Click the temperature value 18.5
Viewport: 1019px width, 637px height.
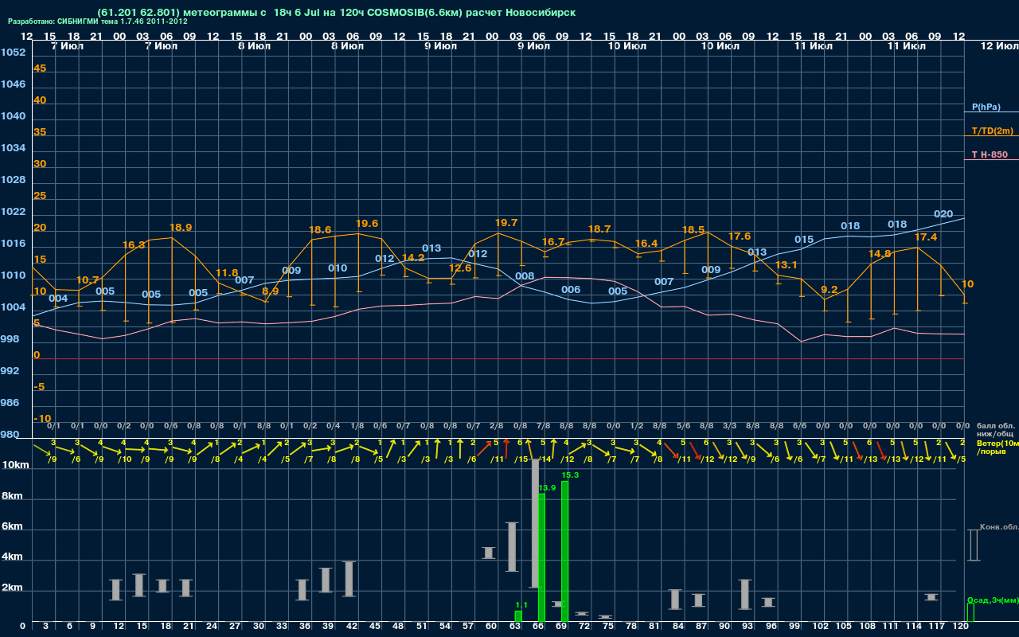pyautogui.click(x=693, y=230)
